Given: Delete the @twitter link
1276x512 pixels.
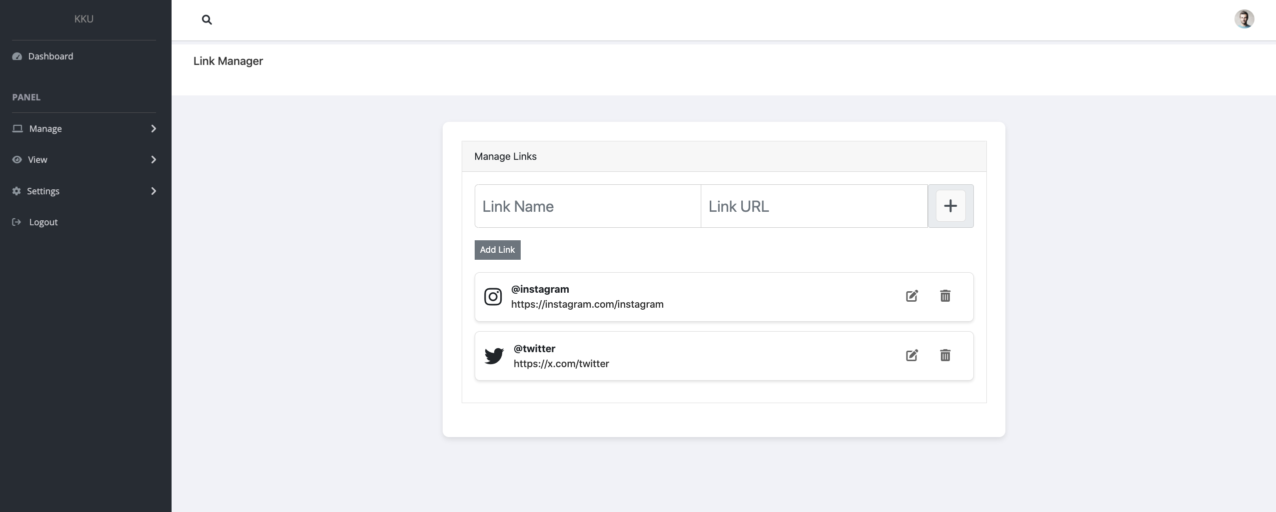Looking at the screenshot, I should coord(945,356).
